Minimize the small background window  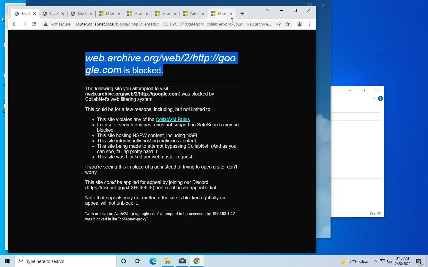click(x=350, y=90)
